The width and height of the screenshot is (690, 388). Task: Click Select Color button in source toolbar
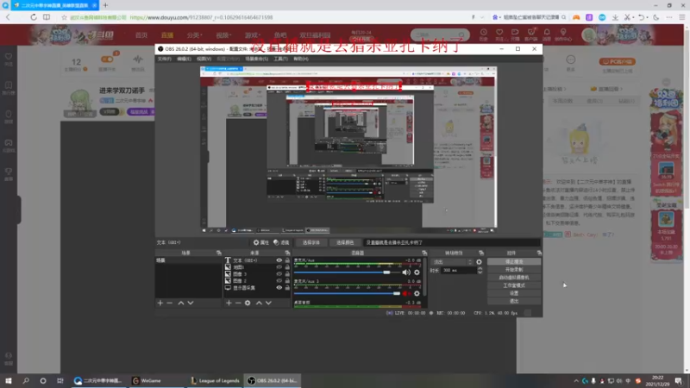(345, 242)
